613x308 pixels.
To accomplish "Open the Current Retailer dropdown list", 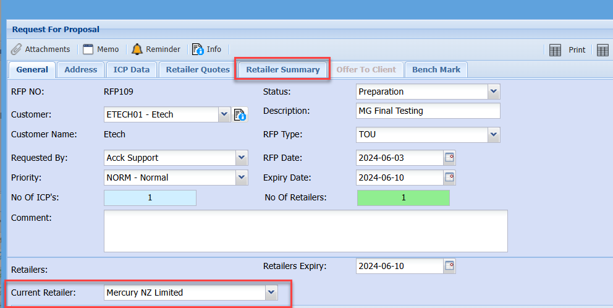I will tap(271, 293).
